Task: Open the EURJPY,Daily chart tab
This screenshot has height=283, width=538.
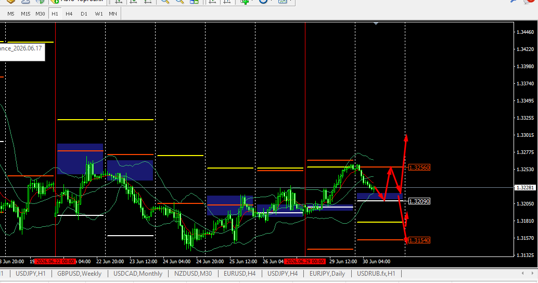Action: pyautogui.click(x=327, y=274)
